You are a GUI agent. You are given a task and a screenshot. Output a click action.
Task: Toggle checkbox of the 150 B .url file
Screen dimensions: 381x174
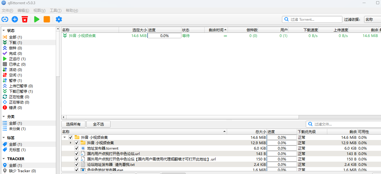point(77,159)
